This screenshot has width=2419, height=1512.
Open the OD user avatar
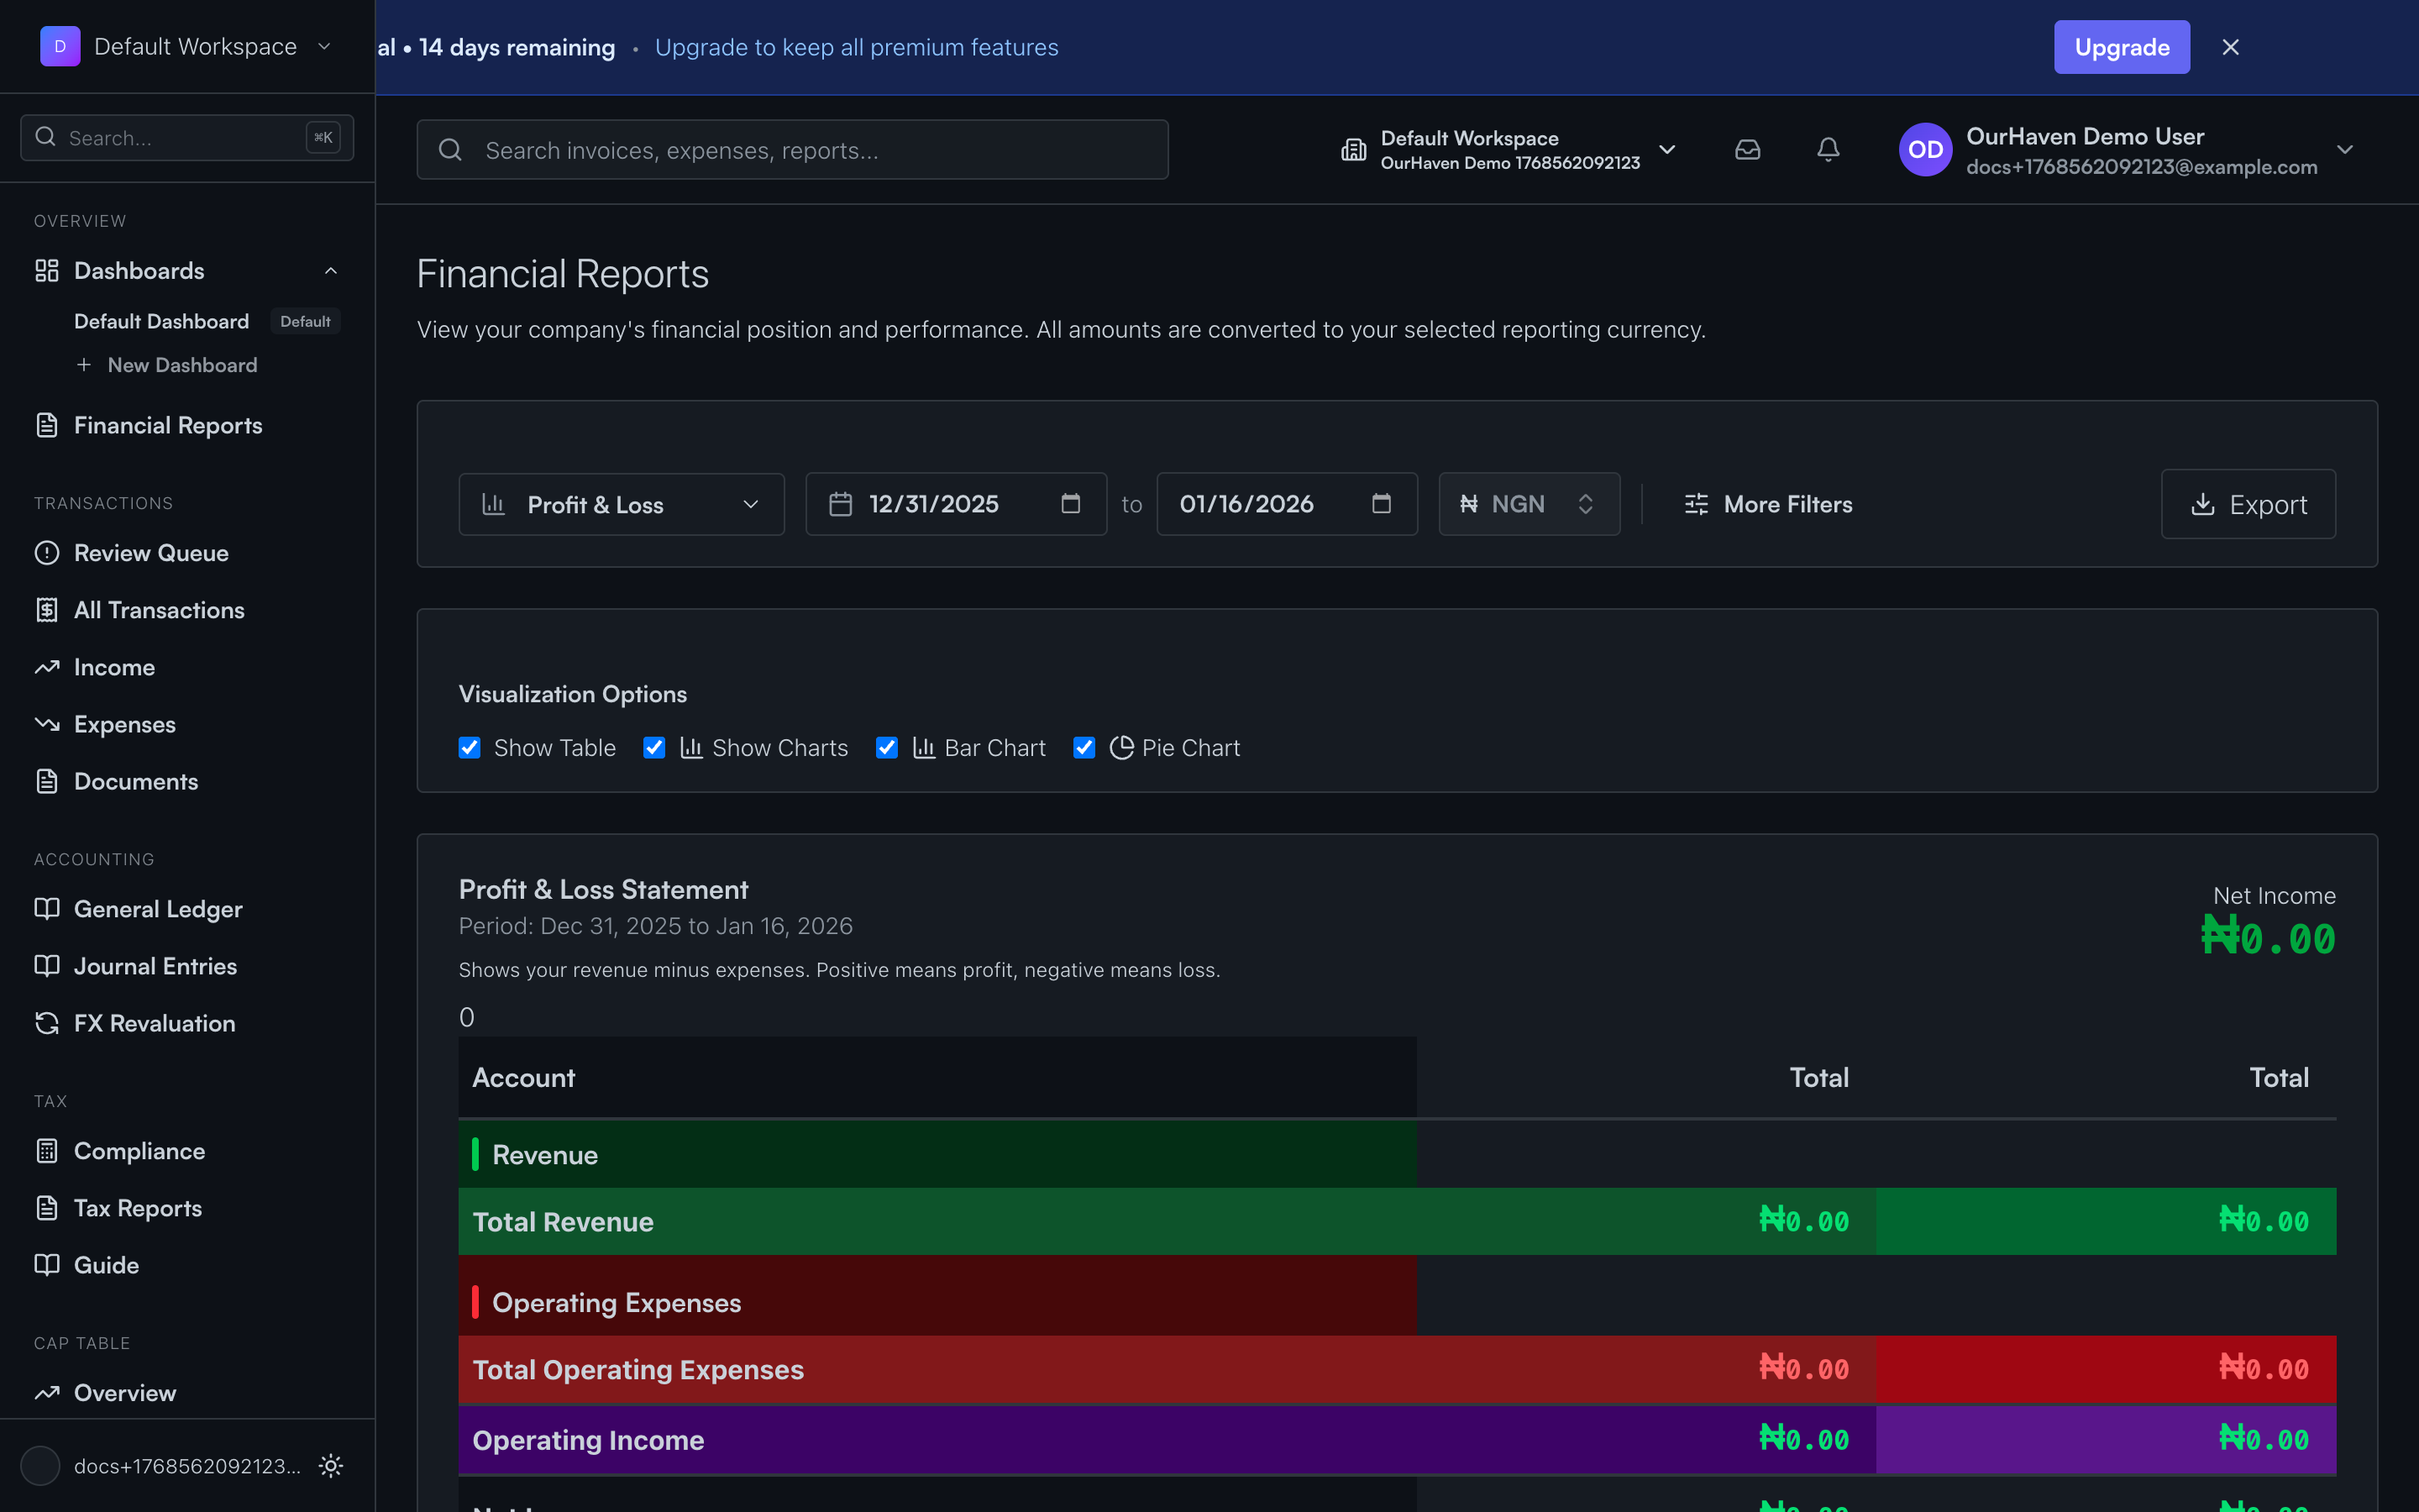coord(1924,149)
